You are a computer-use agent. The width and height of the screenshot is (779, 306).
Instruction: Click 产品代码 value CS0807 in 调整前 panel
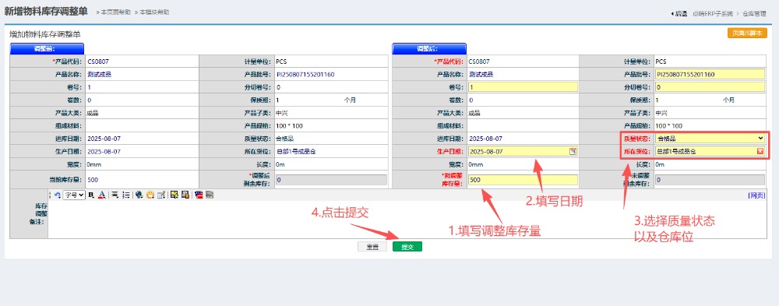point(98,62)
